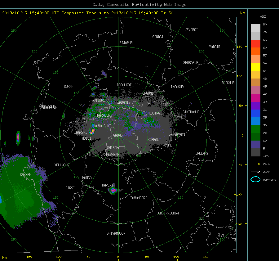Click the RAICHUR city label
279x261 pixels.
tap(228, 83)
